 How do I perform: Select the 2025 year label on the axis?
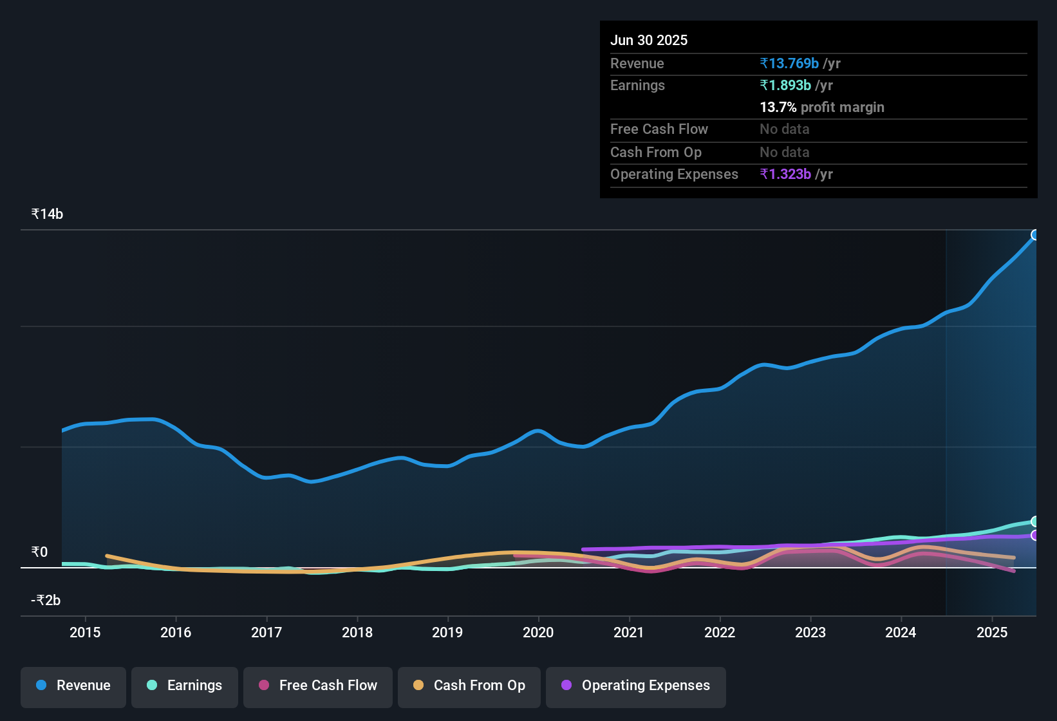click(x=992, y=633)
